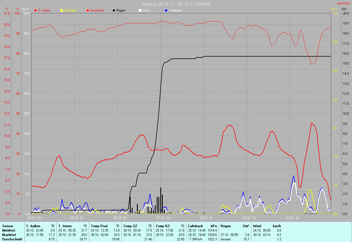This screenshot has width=352, height=242.
Task: Click the 'Luftdruck' column header
Action: 196,226
